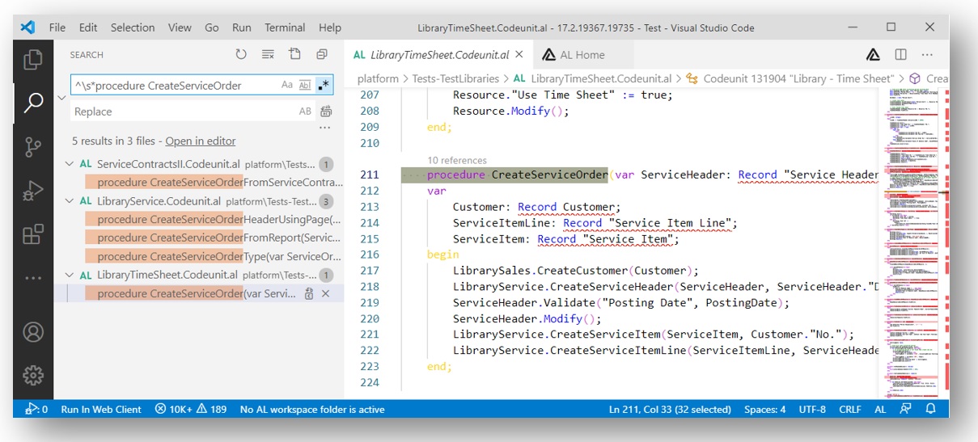This screenshot has width=978, height=442.
Task: Change the UTF-8 encoding in status bar
Action: click(812, 409)
